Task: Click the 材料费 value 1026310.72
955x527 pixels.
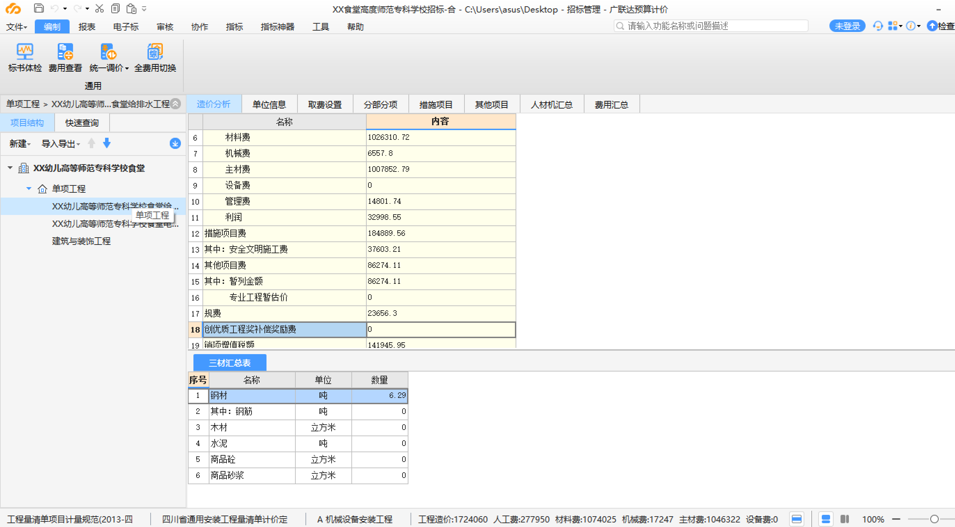Action: [x=440, y=137]
